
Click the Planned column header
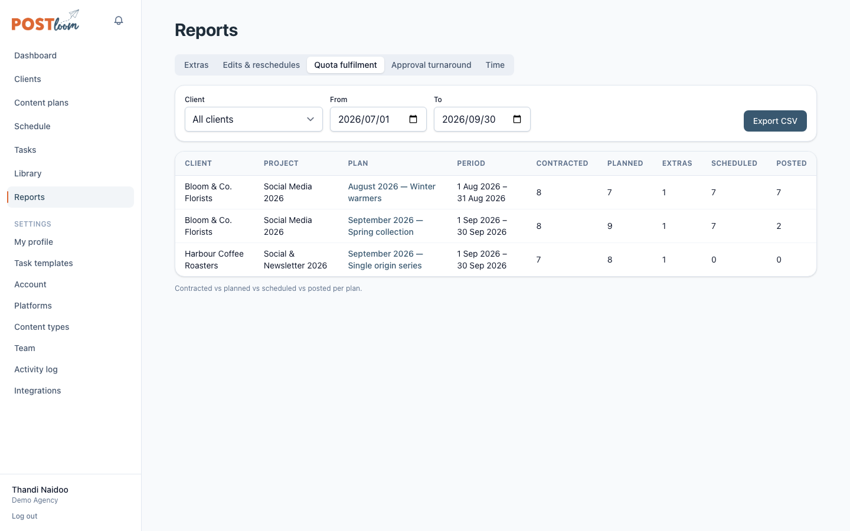(625, 163)
